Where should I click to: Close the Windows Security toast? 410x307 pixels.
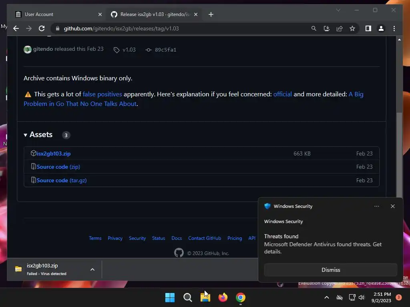tap(392, 206)
